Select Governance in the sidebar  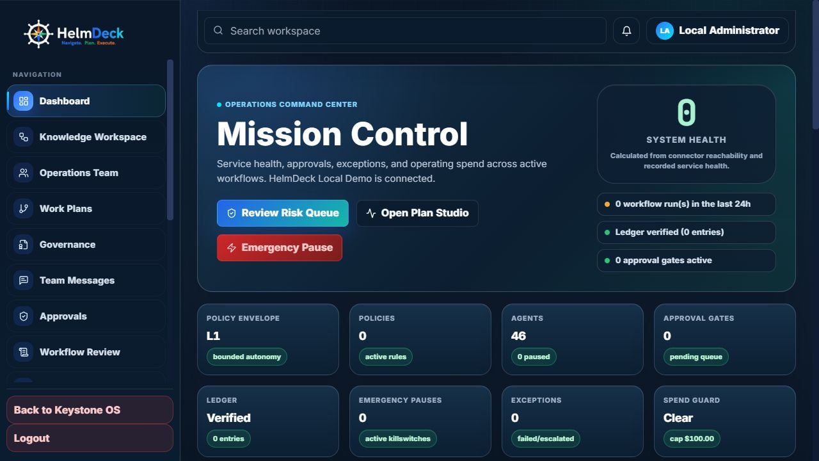tap(86, 245)
